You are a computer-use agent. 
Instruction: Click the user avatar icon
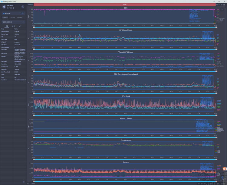4,7
